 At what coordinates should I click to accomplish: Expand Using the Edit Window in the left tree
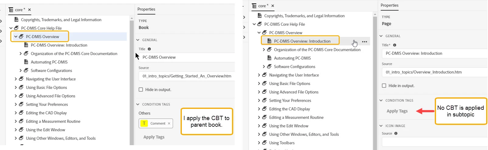[x=16, y=130]
